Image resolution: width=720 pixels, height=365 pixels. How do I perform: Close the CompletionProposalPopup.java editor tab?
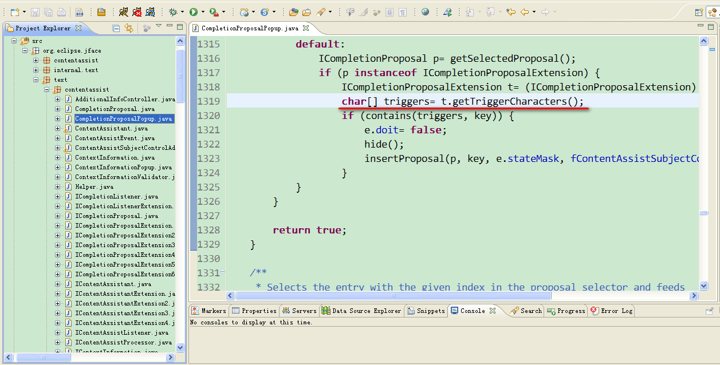pos(305,28)
